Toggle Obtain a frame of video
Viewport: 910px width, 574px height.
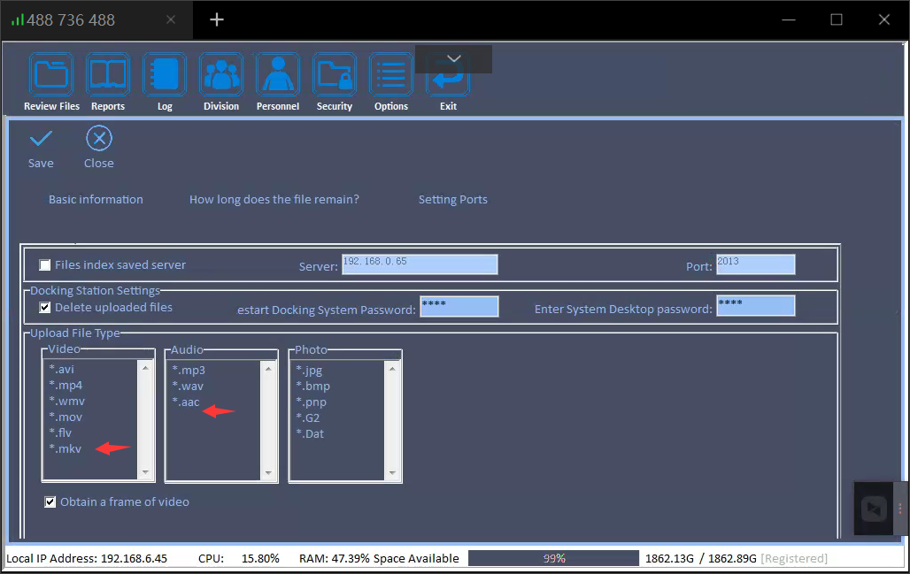point(50,502)
